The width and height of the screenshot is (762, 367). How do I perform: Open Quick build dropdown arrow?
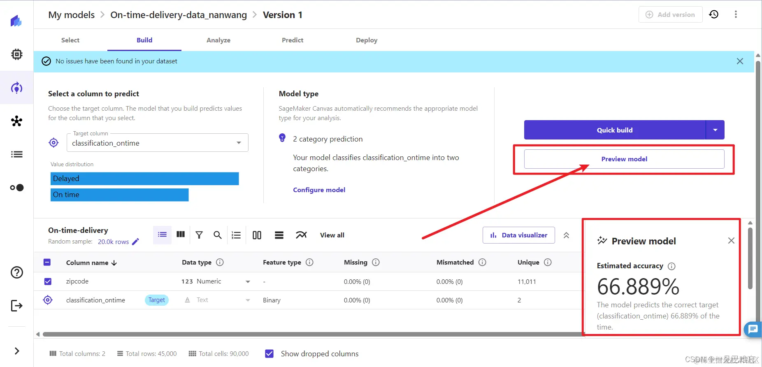pos(715,130)
